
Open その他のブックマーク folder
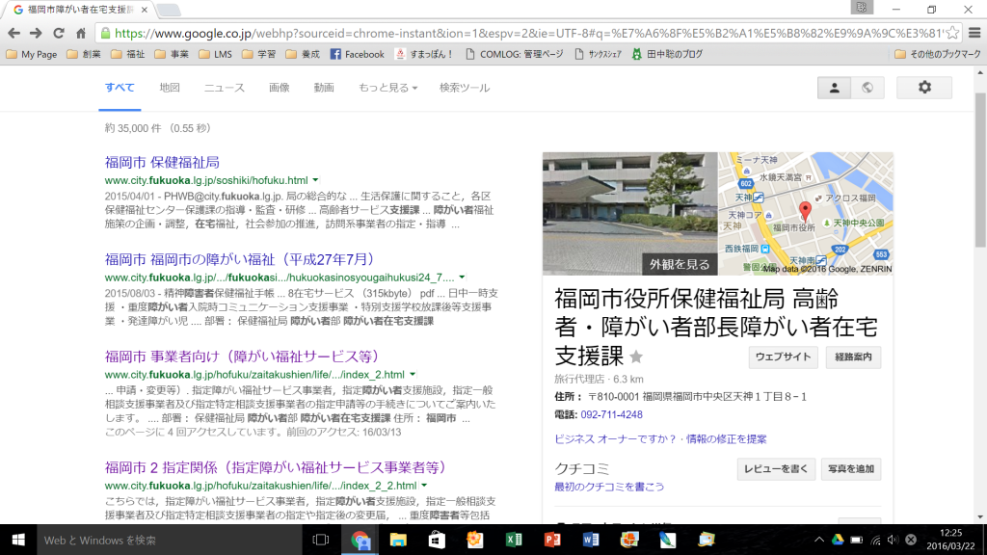point(937,55)
